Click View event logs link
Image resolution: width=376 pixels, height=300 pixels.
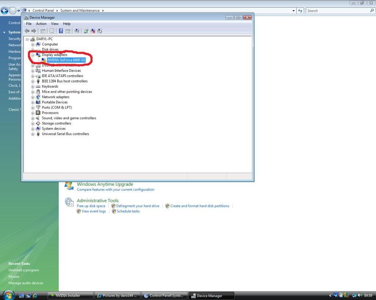[94, 211]
